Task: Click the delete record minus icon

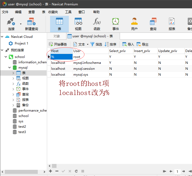Action: (x=57, y=171)
